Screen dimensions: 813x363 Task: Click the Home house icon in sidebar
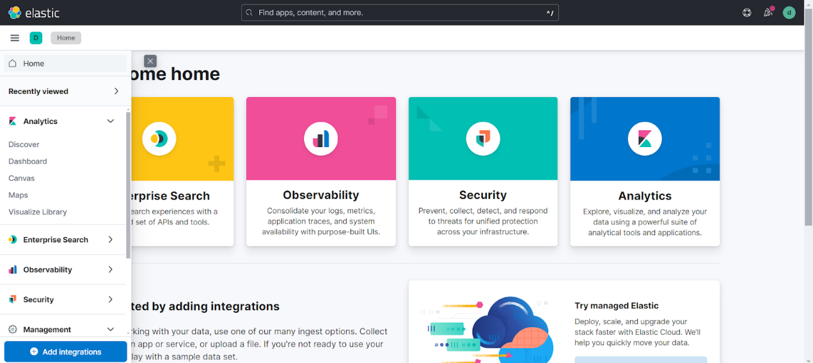coord(13,63)
